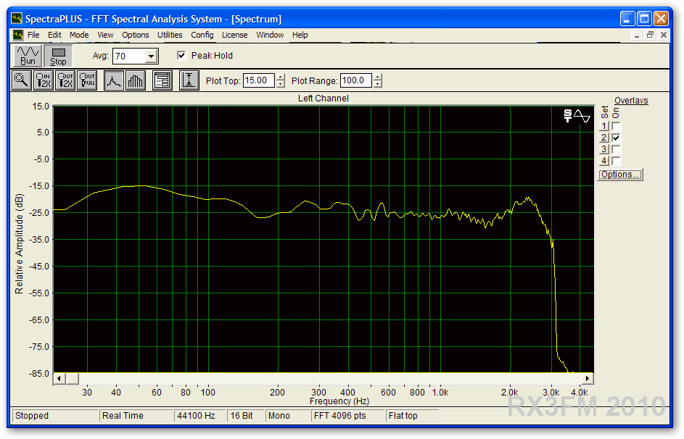Uncheck overlay 2 checkbox
Image resolution: width=684 pixels, height=439 pixels.
click(x=616, y=138)
